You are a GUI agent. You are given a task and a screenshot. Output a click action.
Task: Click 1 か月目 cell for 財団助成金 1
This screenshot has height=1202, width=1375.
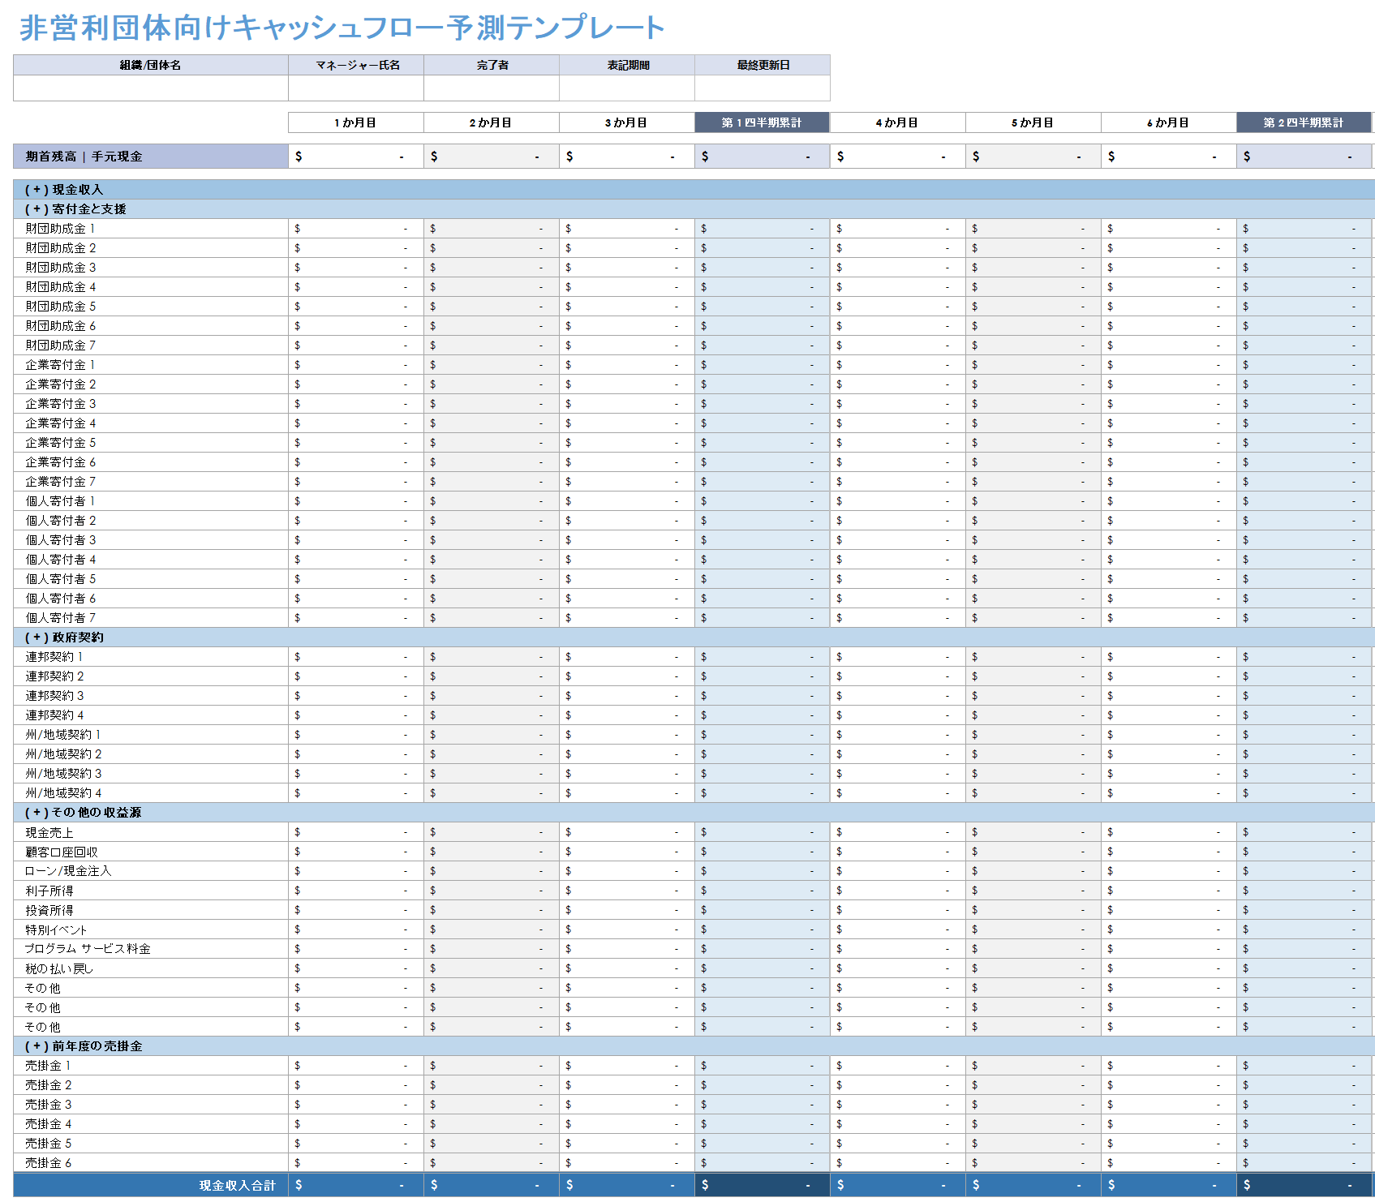pyautogui.click(x=356, y=229)
